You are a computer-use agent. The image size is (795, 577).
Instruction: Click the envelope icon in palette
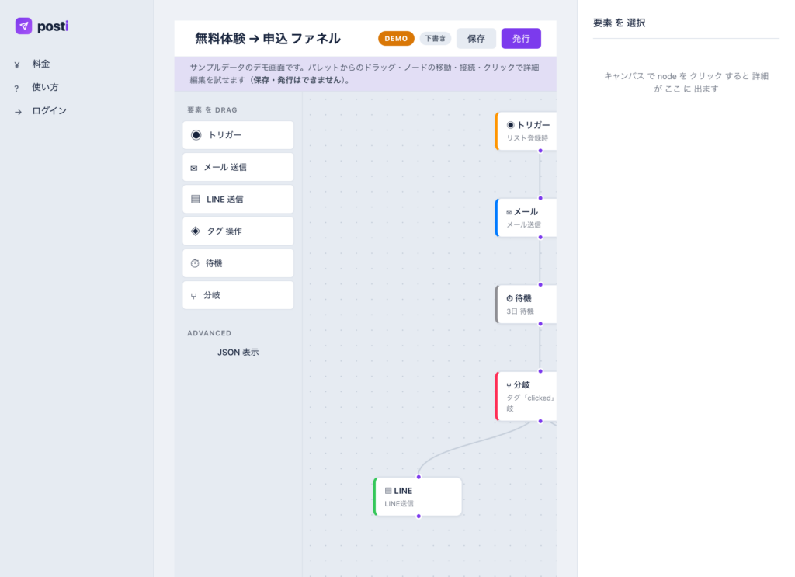coord(193,168)
